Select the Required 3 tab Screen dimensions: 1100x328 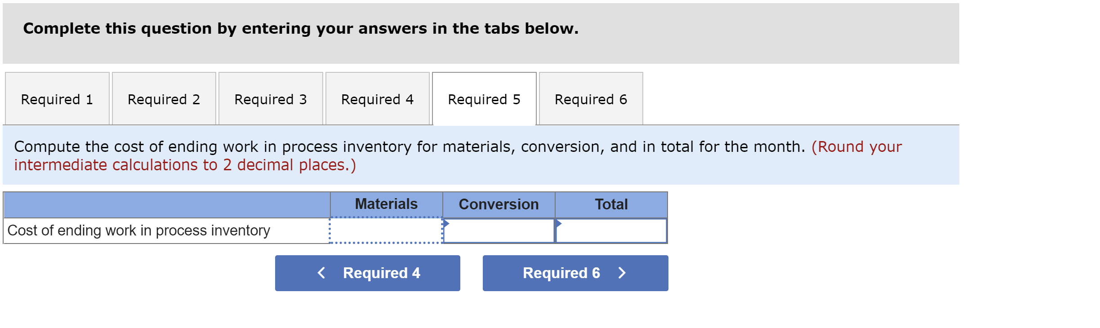point(270,99)
